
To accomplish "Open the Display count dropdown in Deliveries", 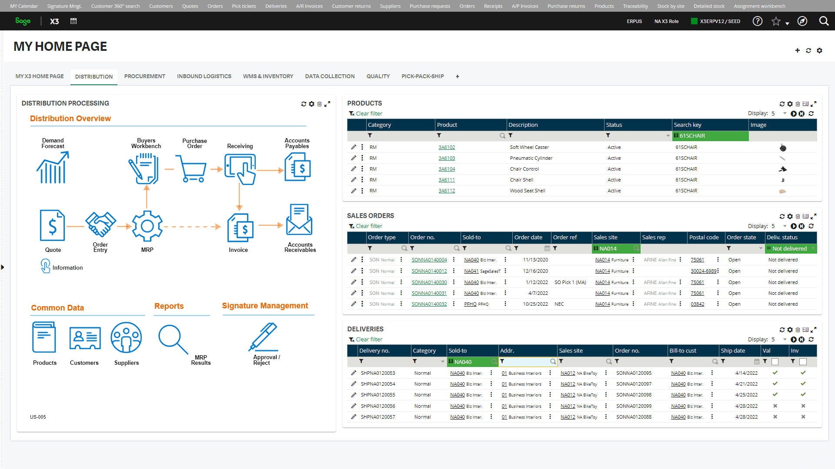I will tap(785, 340).
